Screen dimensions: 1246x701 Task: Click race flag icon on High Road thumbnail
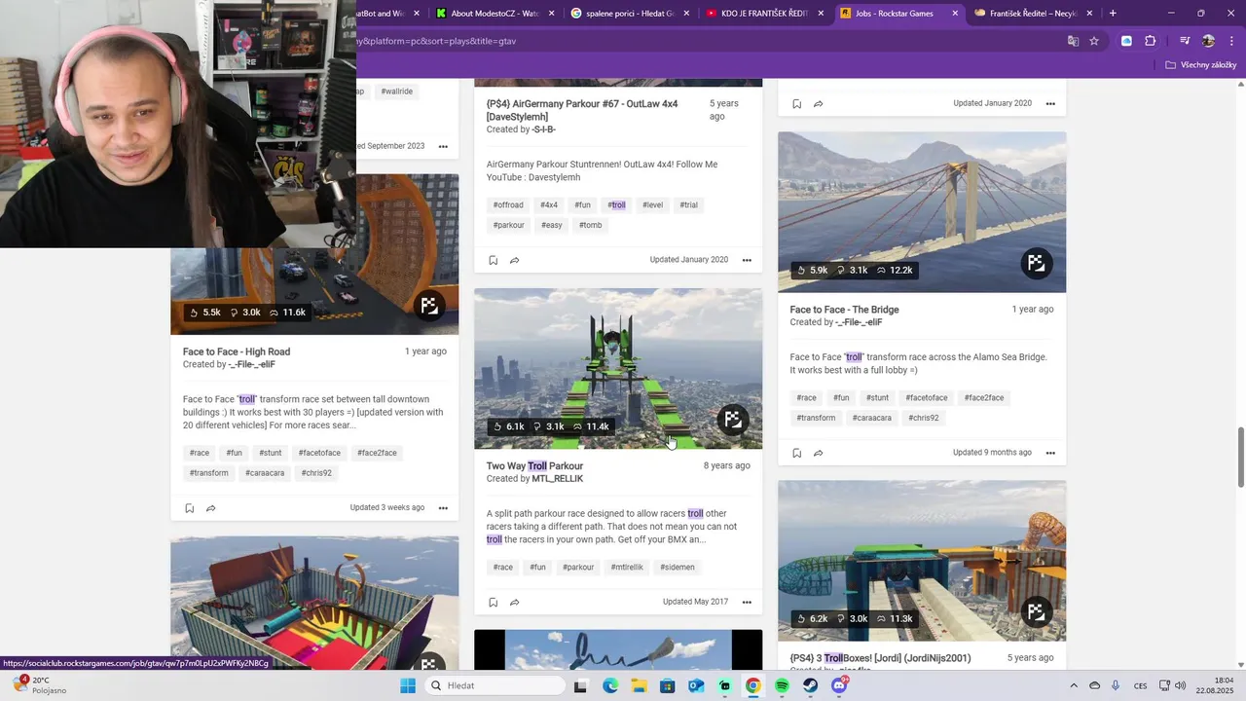point(429,306)
